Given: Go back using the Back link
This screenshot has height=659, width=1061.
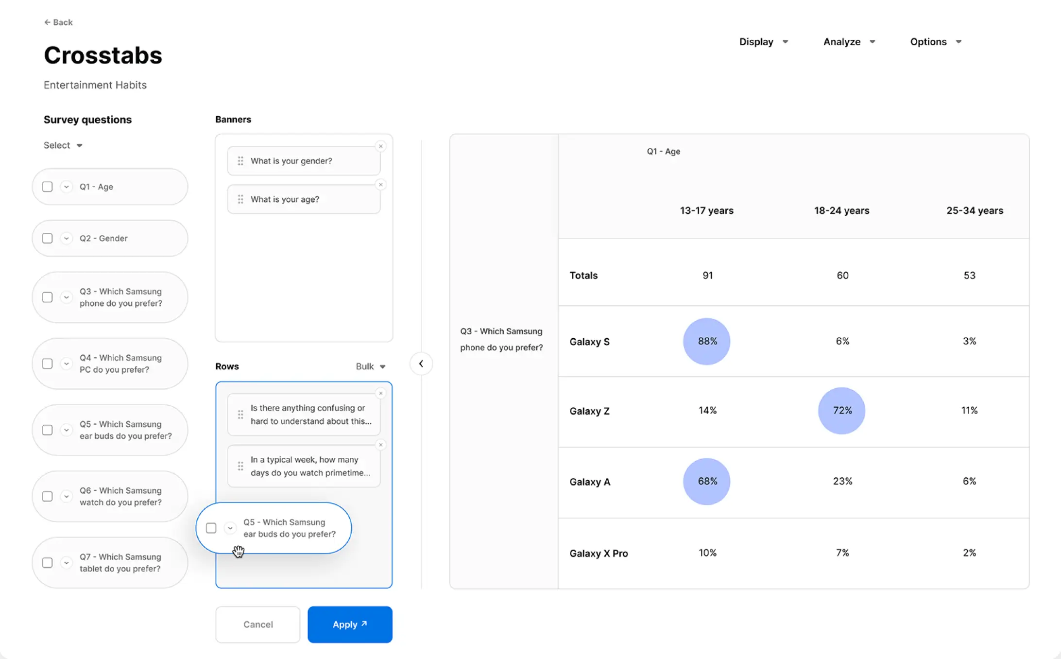Looking at the screenshot, I should coord(58,22).
